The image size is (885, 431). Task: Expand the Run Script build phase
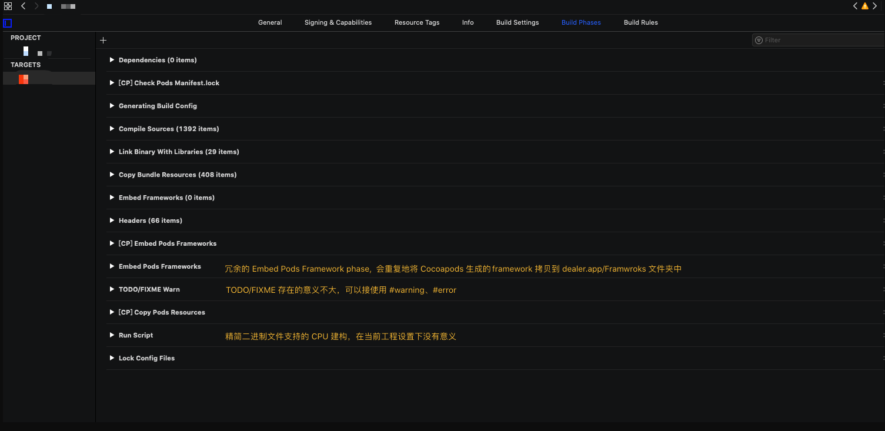[x=112, y=335]
